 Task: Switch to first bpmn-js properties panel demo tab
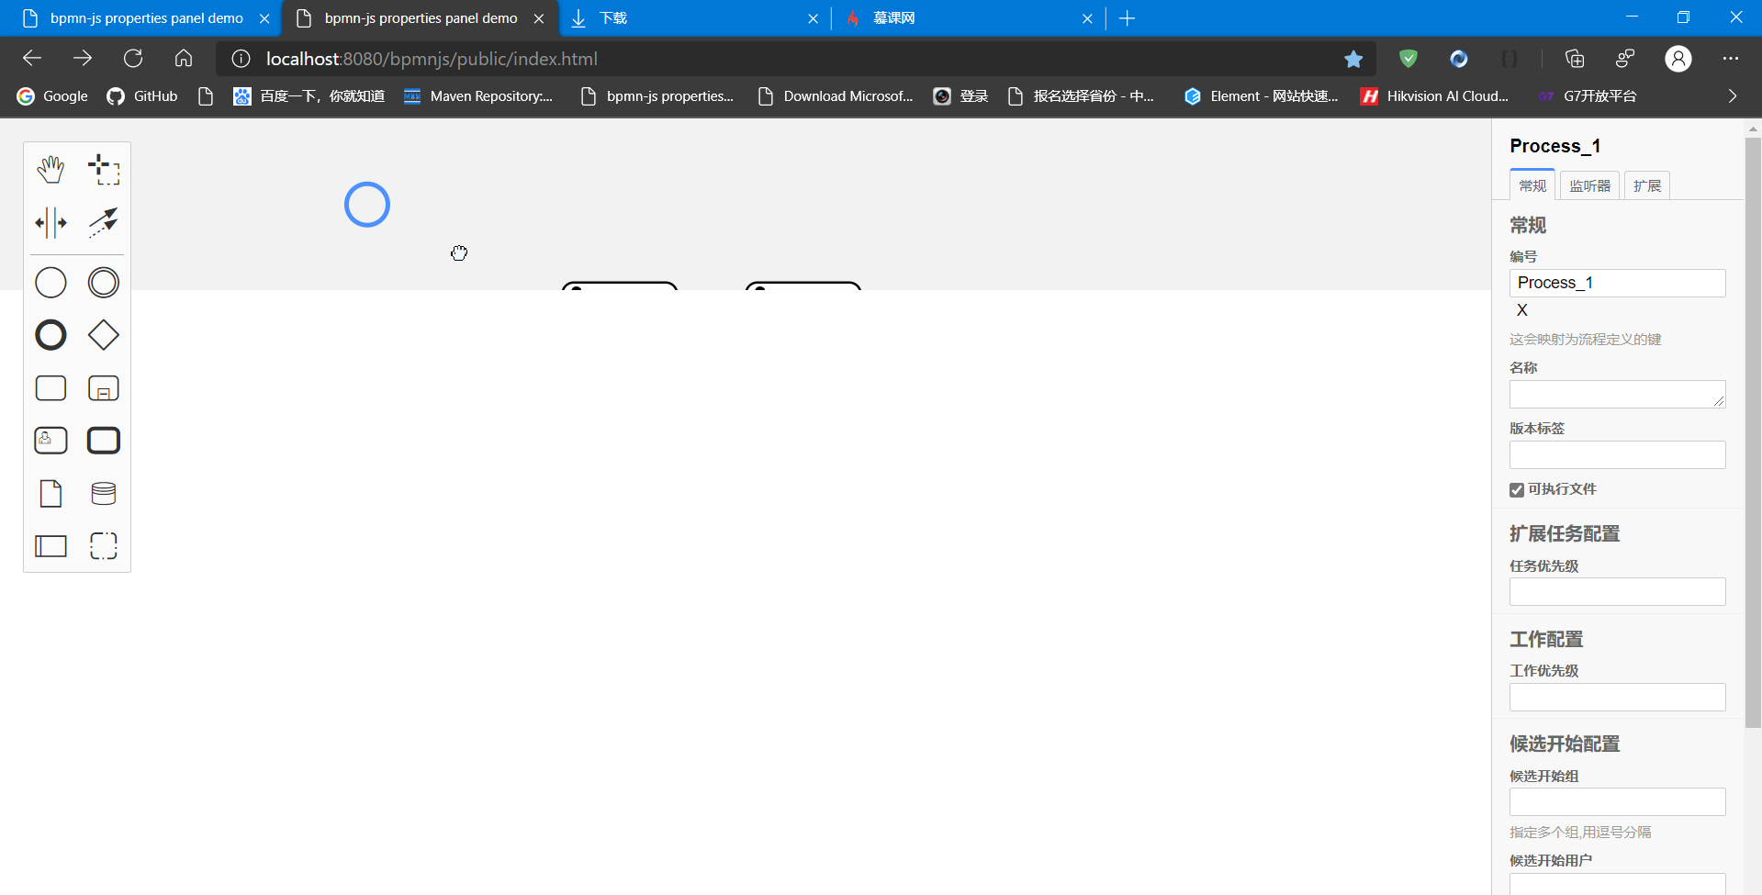coord(147,18)
